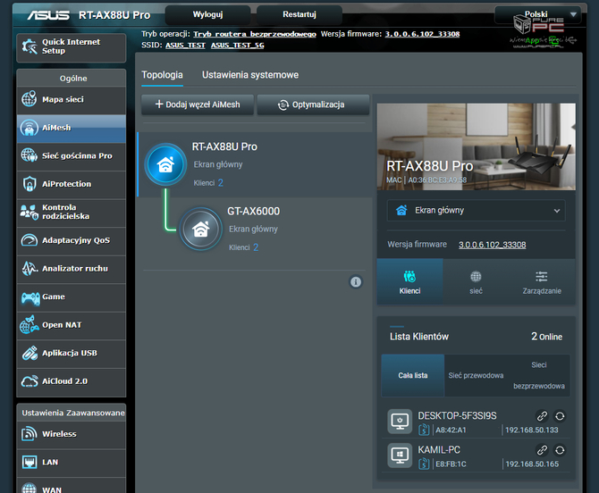Switch to the Zarządzanie tab

542,282
